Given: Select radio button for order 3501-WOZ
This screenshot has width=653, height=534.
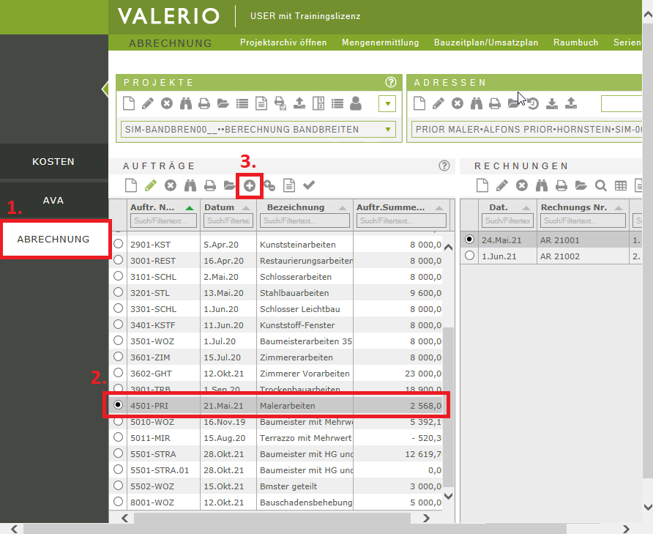Looking at the screenshot, I should point(118,341).
